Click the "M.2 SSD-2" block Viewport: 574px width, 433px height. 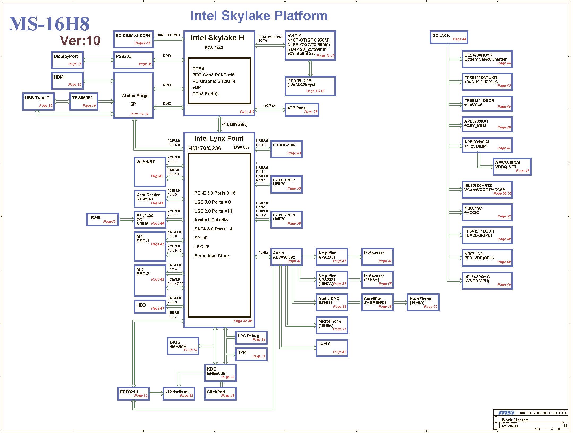[150, 281]
